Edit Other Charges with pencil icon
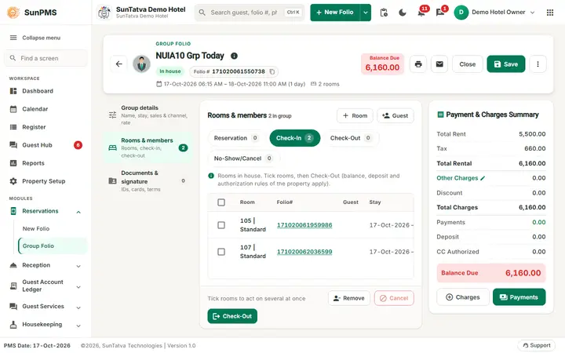The width and height of the screenshot is (565, 353). pyautogui.click(x=483, y=178)
